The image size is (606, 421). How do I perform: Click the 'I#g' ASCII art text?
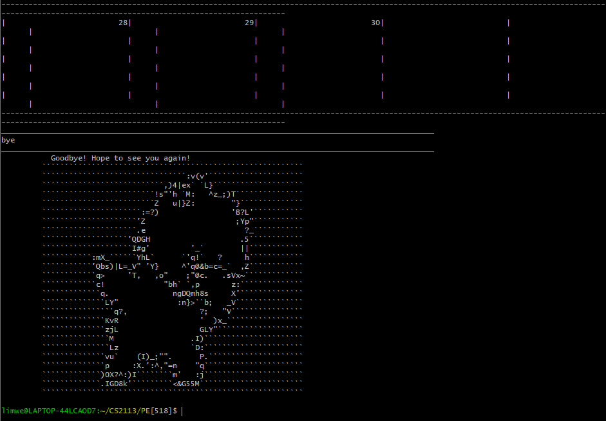pyautogui.click(x=138, y=248)
